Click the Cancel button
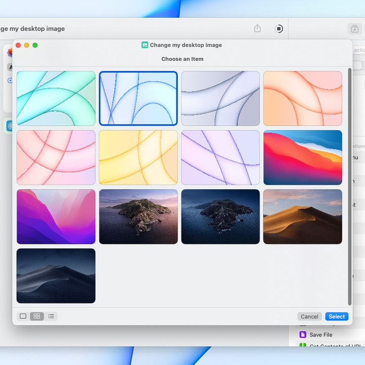Viewport: 365px width, 365px height. tap(309, 316)
